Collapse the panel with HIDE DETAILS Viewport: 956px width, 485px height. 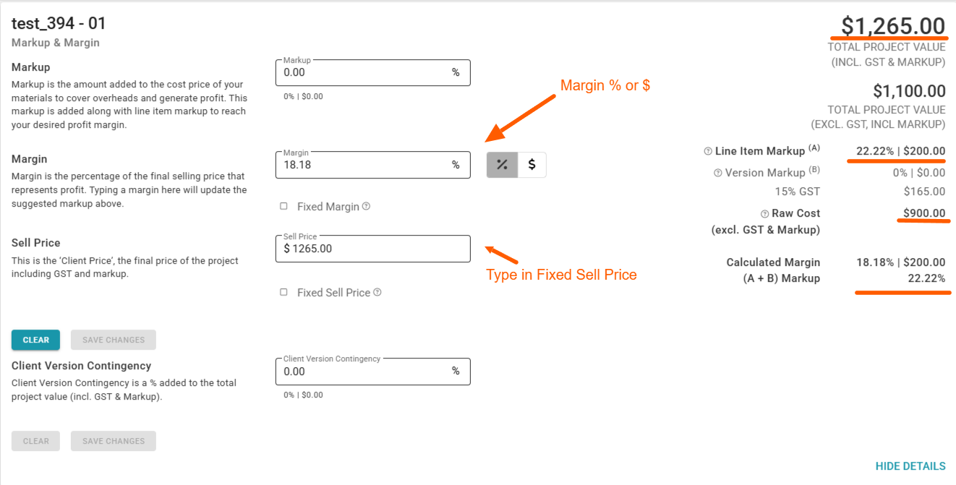click(910, 466)
